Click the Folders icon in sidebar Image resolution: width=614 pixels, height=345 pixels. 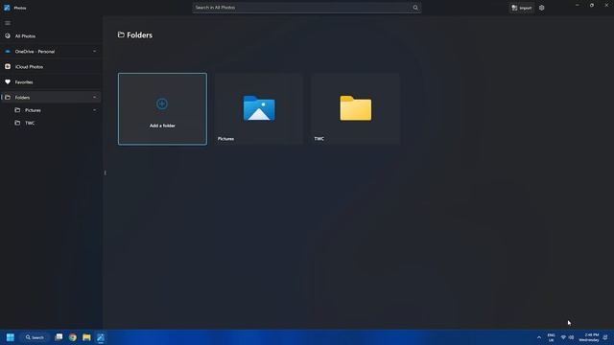pyautogui.click(x=8, y=98)
